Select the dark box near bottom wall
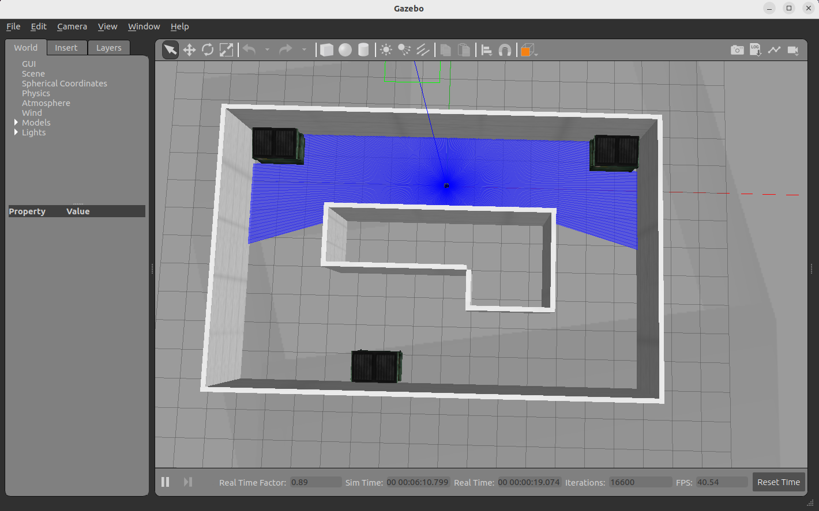Image resolution: width=819 pixels, height=511 pixels. pos(377,366)
